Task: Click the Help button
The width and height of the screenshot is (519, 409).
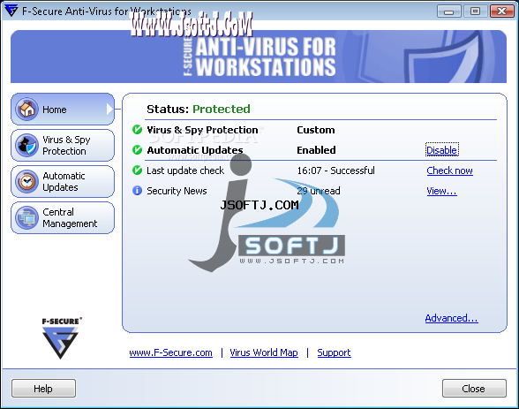Action: click(43, 389)
